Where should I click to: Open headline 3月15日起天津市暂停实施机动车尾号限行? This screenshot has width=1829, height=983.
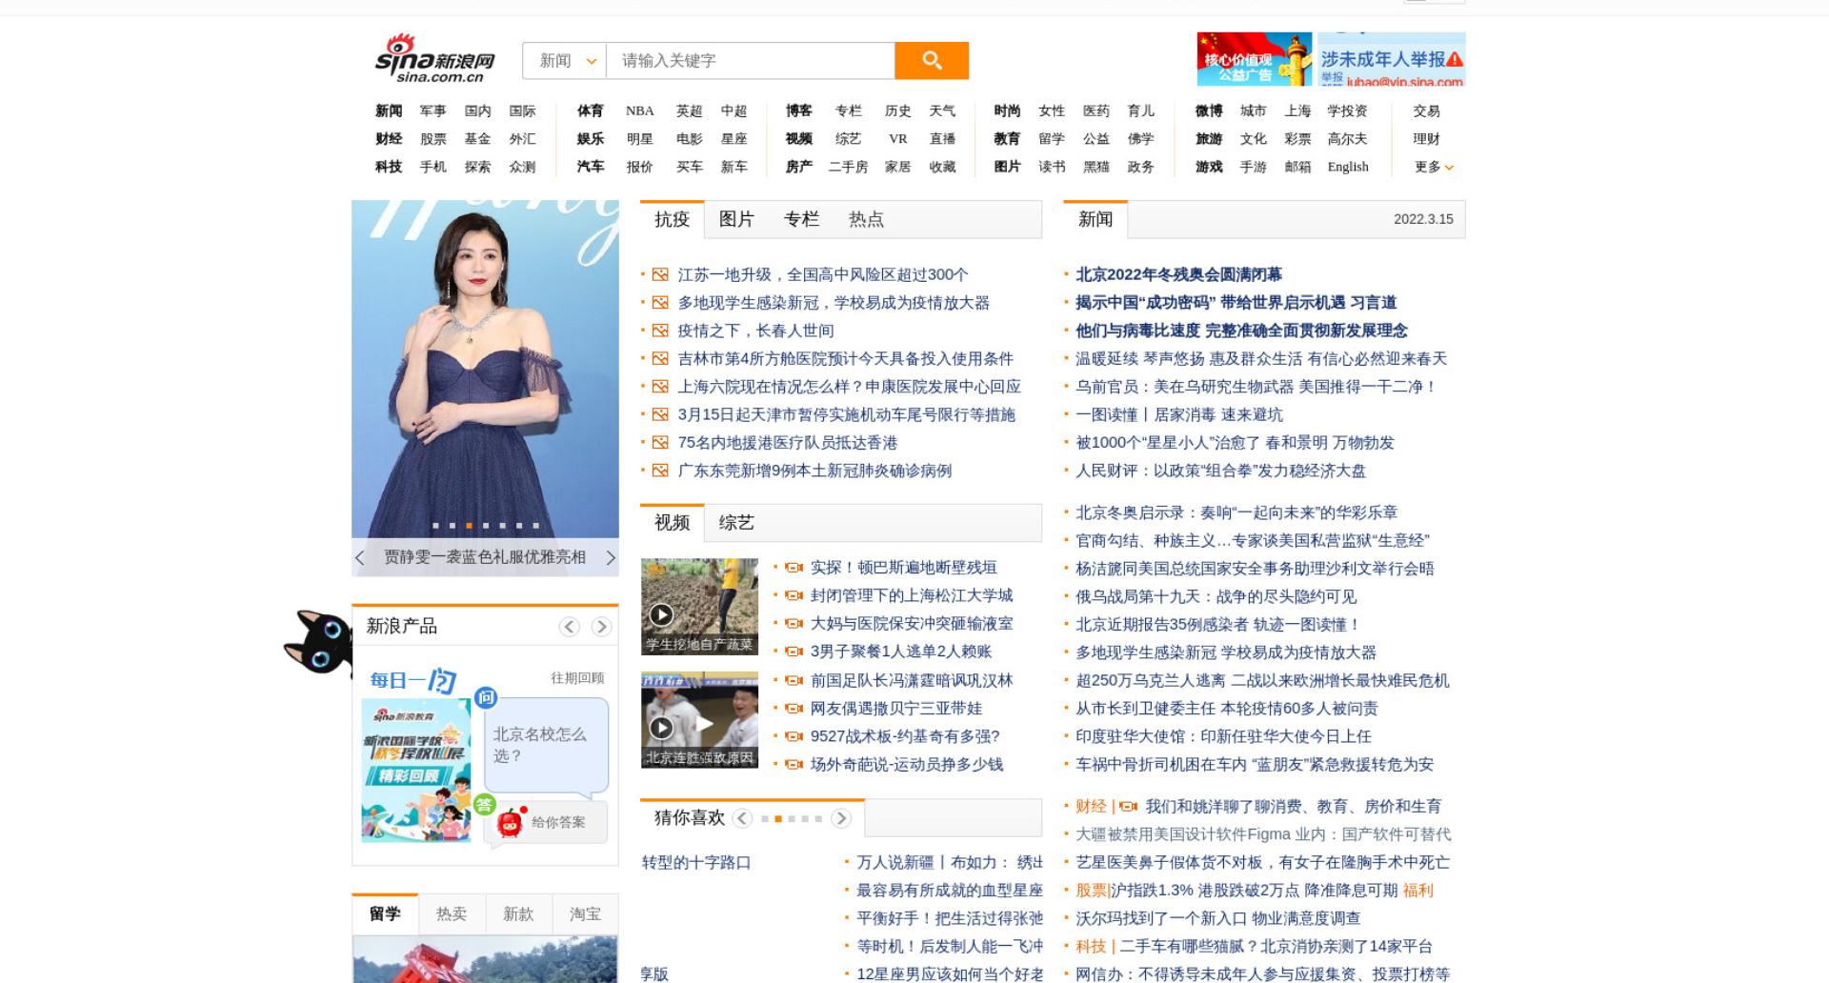pos(847,415)
